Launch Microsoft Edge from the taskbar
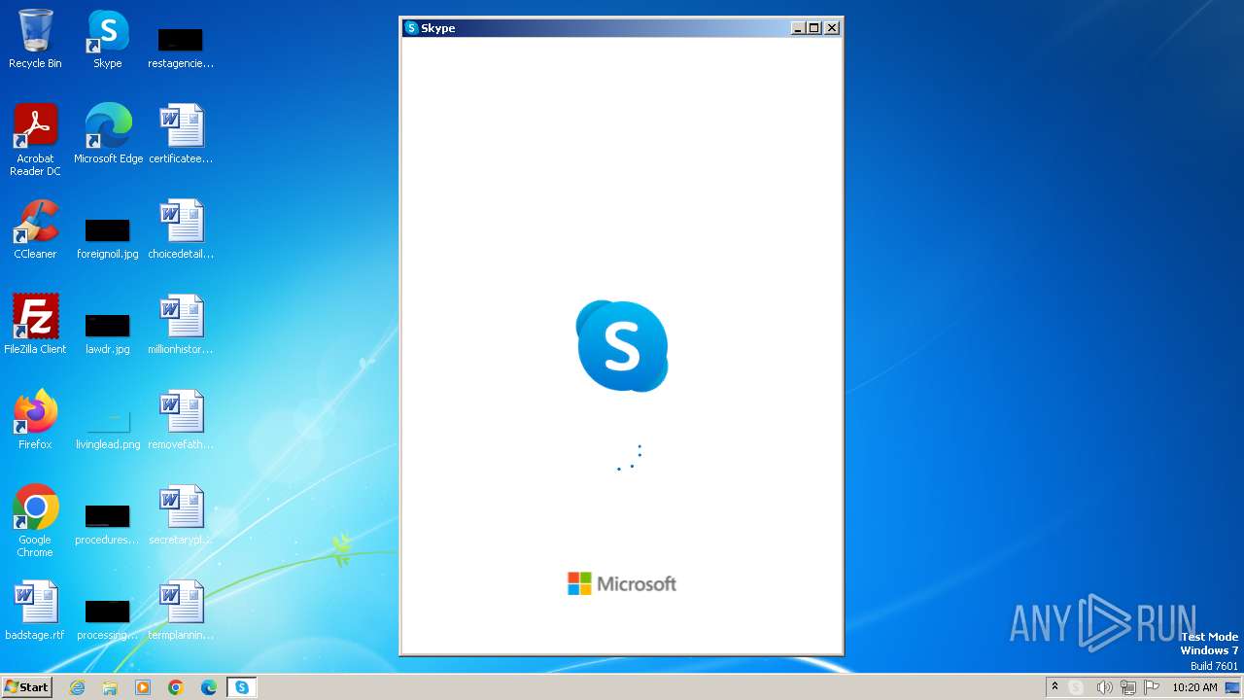This screenshot has height=700, width=1244. click(209, 687)
